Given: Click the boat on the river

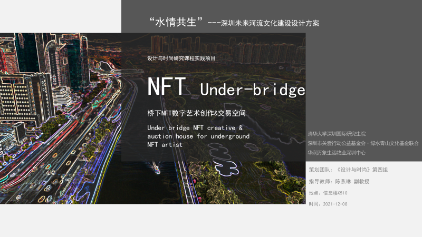Looking at the screenshot, I should pyautogui.click(x=157, y=169).
